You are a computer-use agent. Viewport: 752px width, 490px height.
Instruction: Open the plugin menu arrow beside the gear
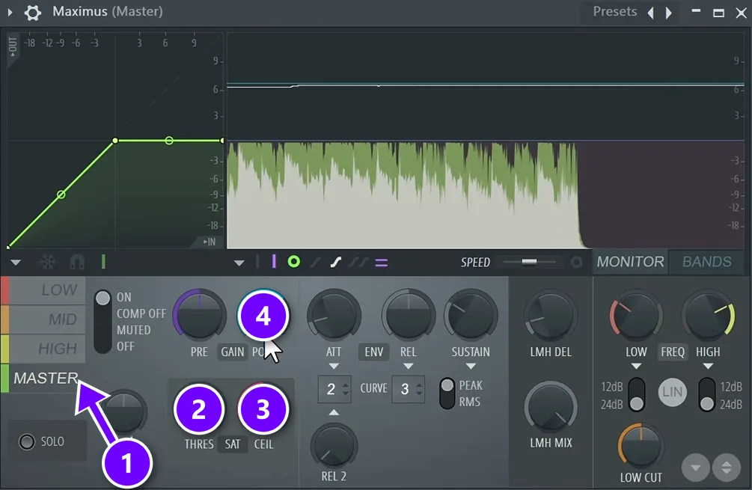[x=10, y=13]
